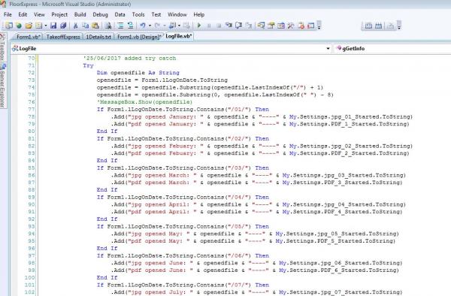
Task: Open the View menu
Action: click(x=39, y=15)
